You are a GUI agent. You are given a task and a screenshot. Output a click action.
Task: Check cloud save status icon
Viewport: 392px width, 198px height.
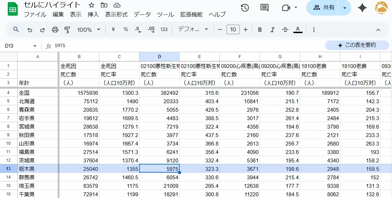tap(117, 5)
